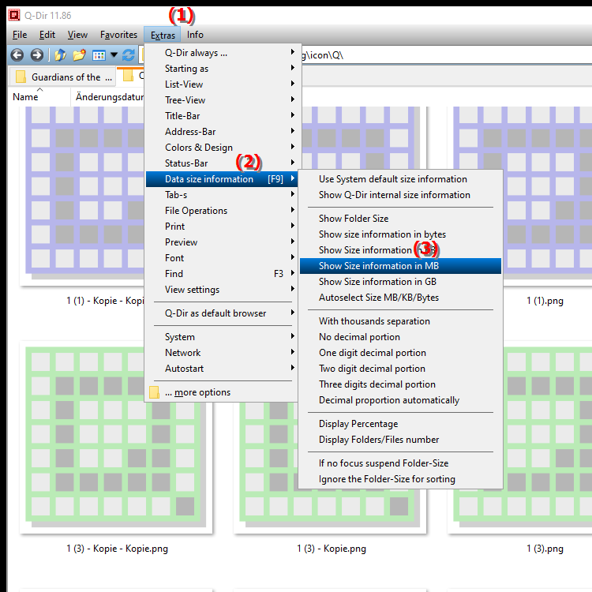The image size is (592, 592).
Task: Expand Address-Bar submenu
Action: (x=222, y=132)
